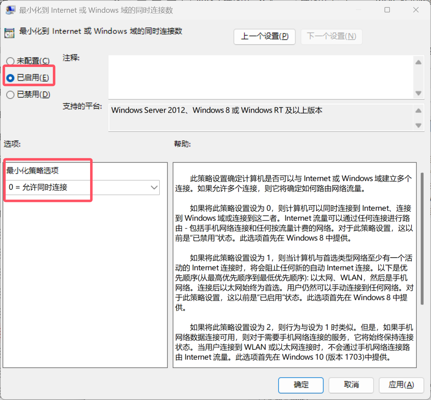
Task: Go to previous setting with 上一个设置
Action: tap(265, 36)
